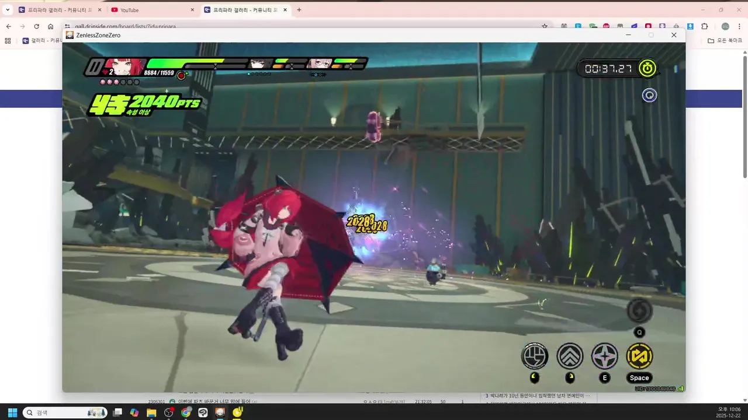Minimize the ZenlessZoneZero window
The image size is (748, 420).
(628, 35)
